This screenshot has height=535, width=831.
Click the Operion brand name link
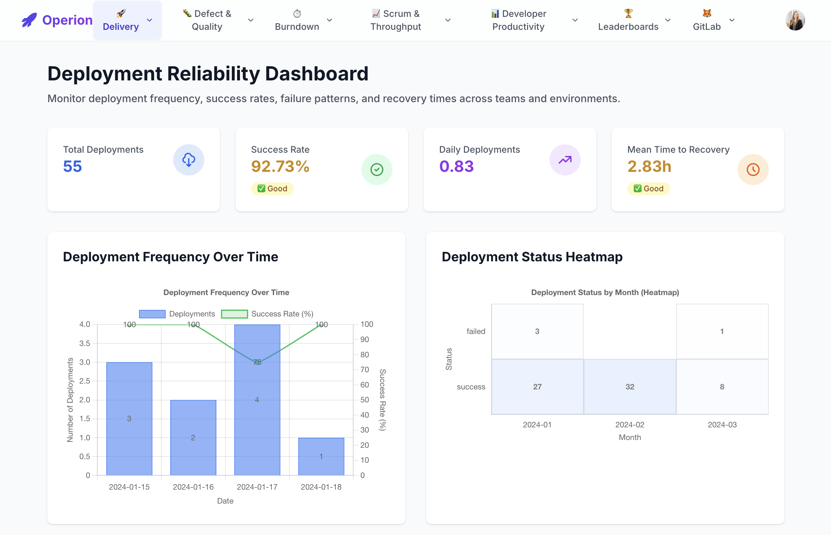(67, 20)
